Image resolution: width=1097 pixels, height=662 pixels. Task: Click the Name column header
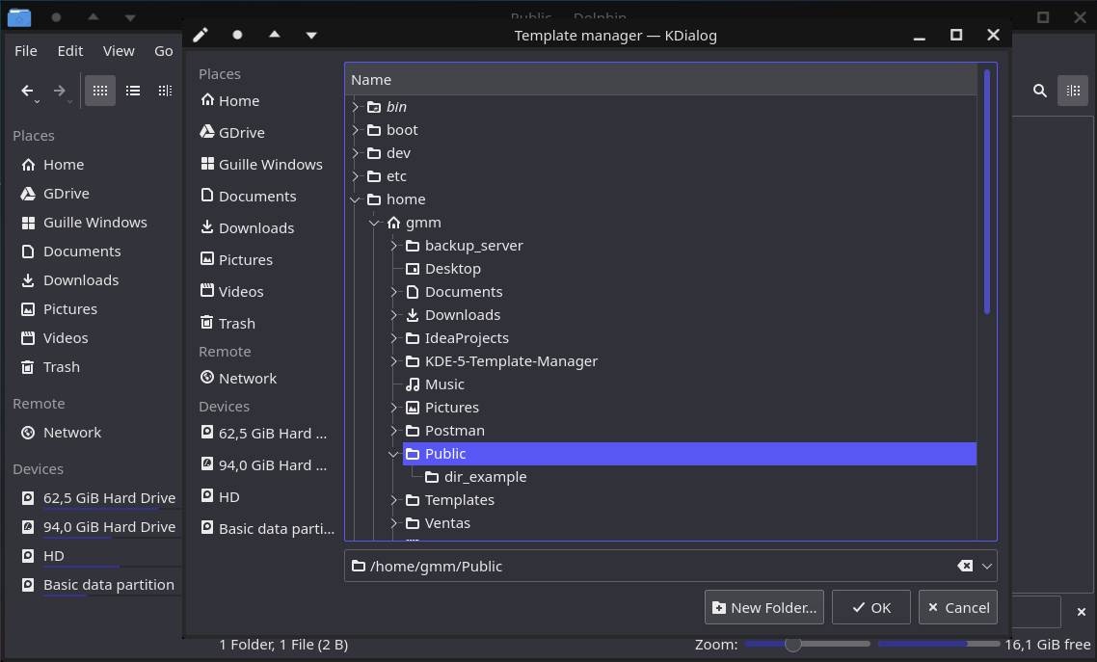tap(660, 80)
